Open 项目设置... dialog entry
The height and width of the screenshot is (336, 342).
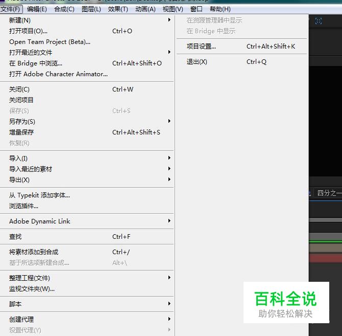click(241, 47)
